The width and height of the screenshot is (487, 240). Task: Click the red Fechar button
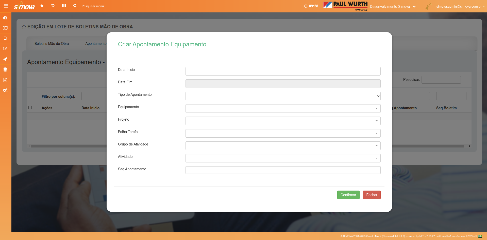tap(372, 195)
